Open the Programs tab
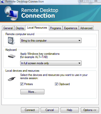The image size is (101, 114). click(56, 28)
